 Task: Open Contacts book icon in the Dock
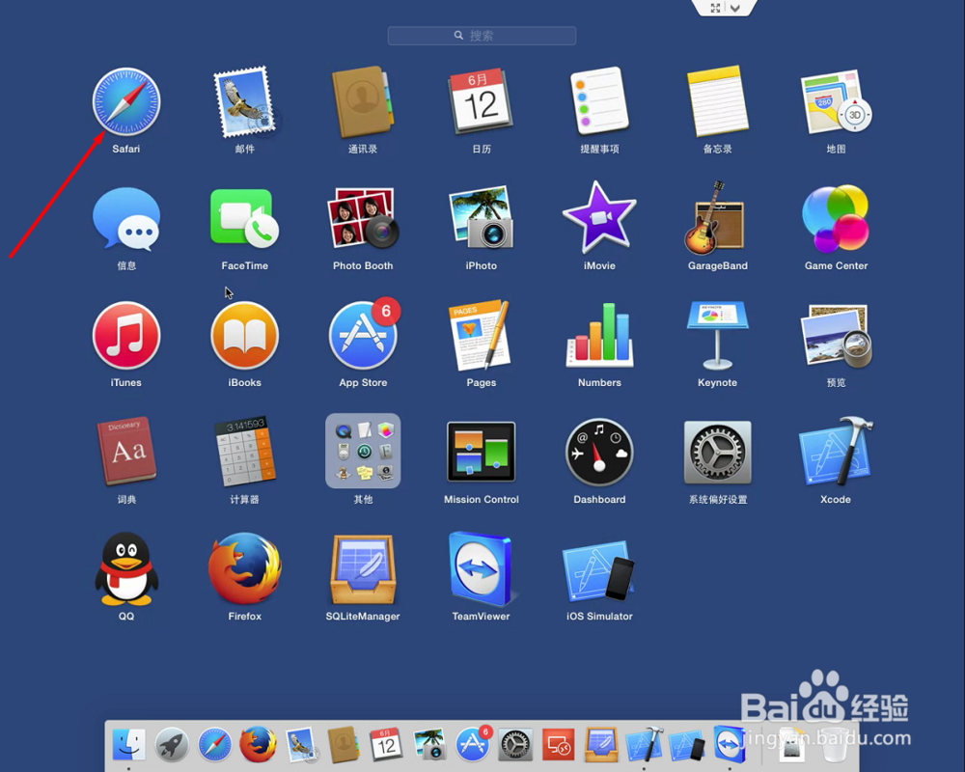point(344,744)
